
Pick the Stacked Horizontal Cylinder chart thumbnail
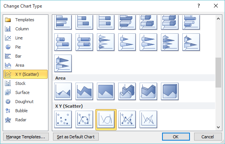coord(63,42)
